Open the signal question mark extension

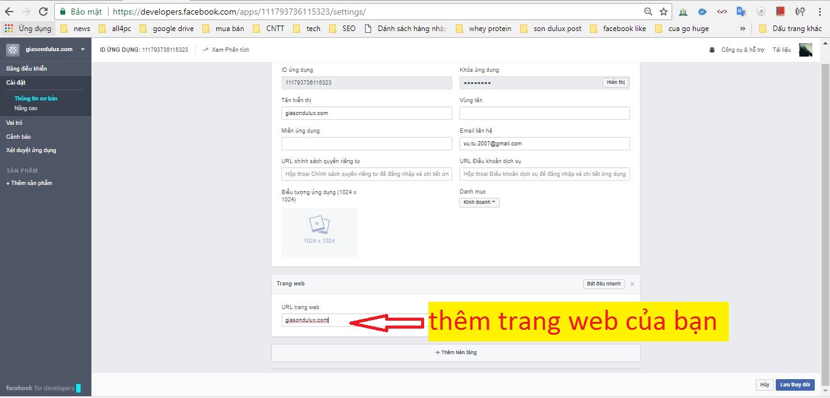[x=800, y=12]
